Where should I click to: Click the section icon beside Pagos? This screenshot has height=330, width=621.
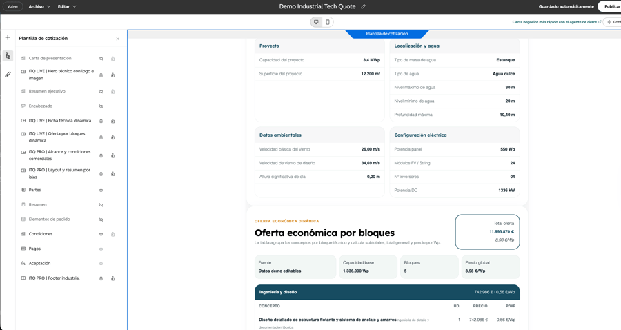[x=23, y=249]
